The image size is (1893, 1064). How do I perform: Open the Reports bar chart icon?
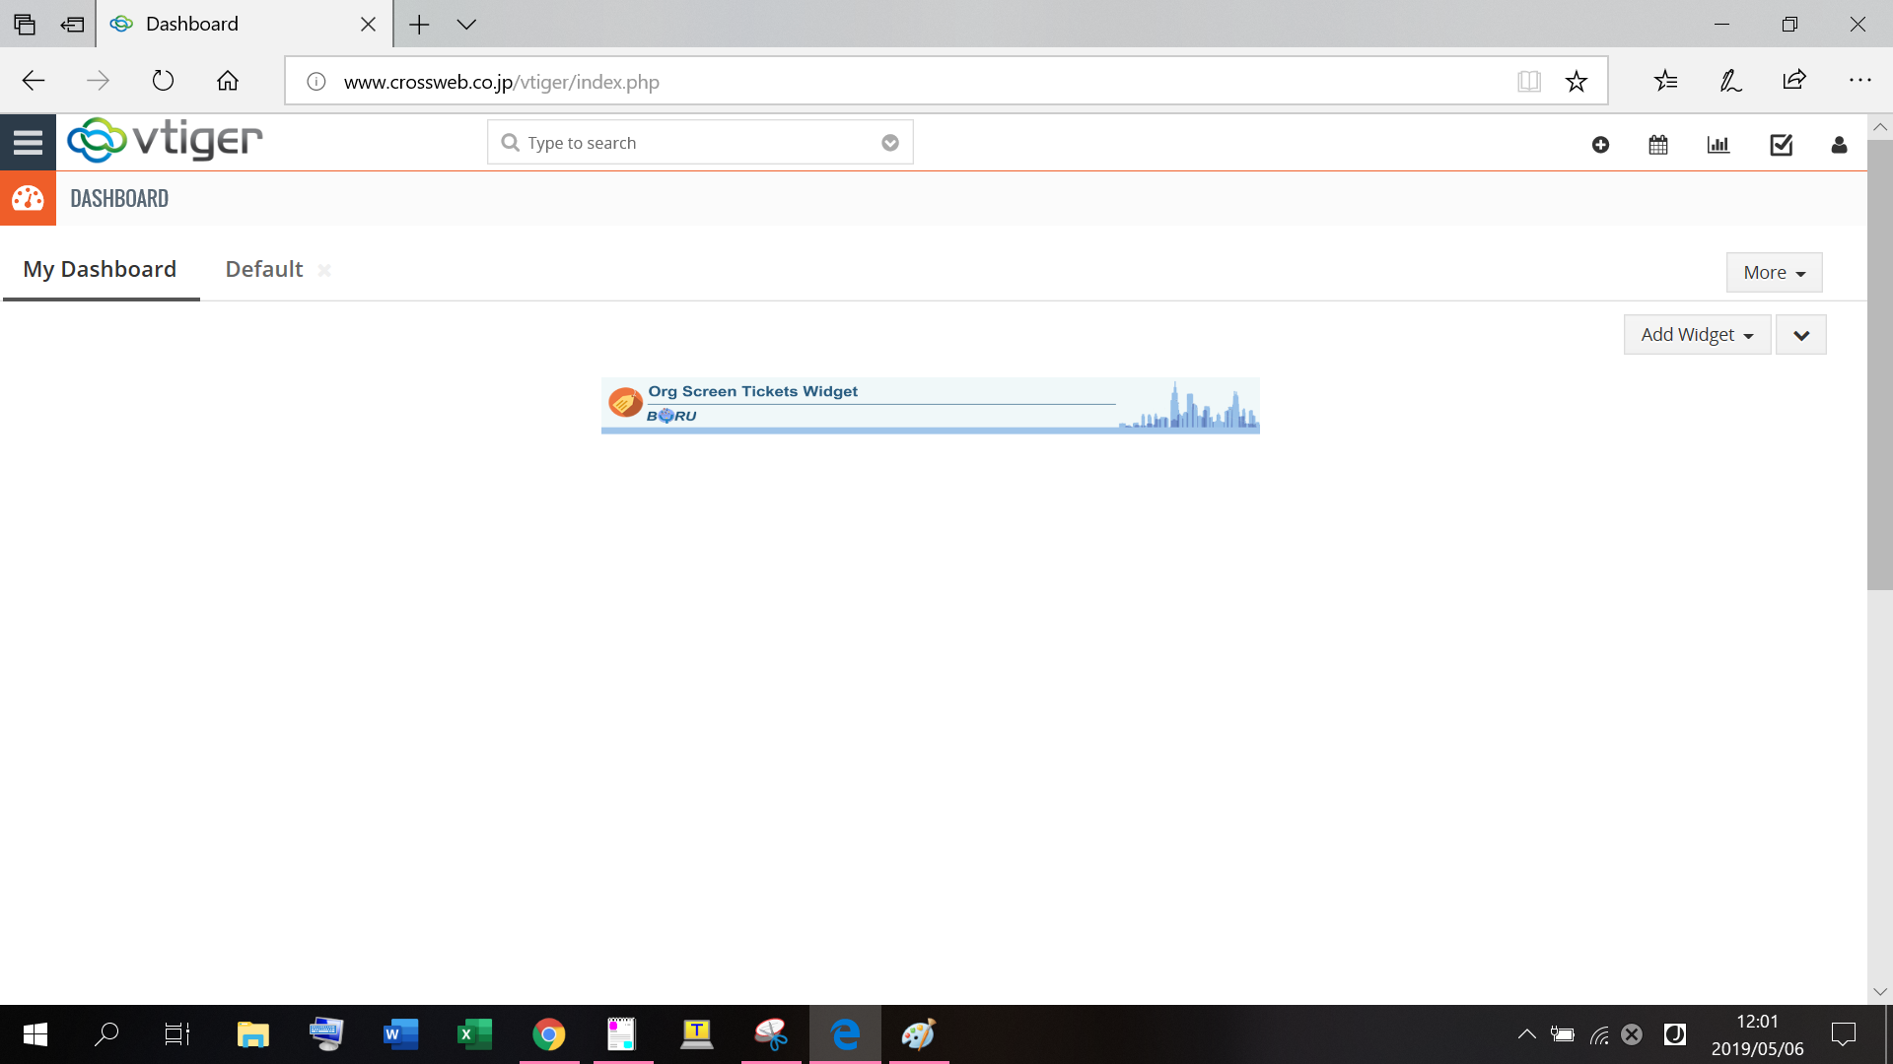[1718, 145]
